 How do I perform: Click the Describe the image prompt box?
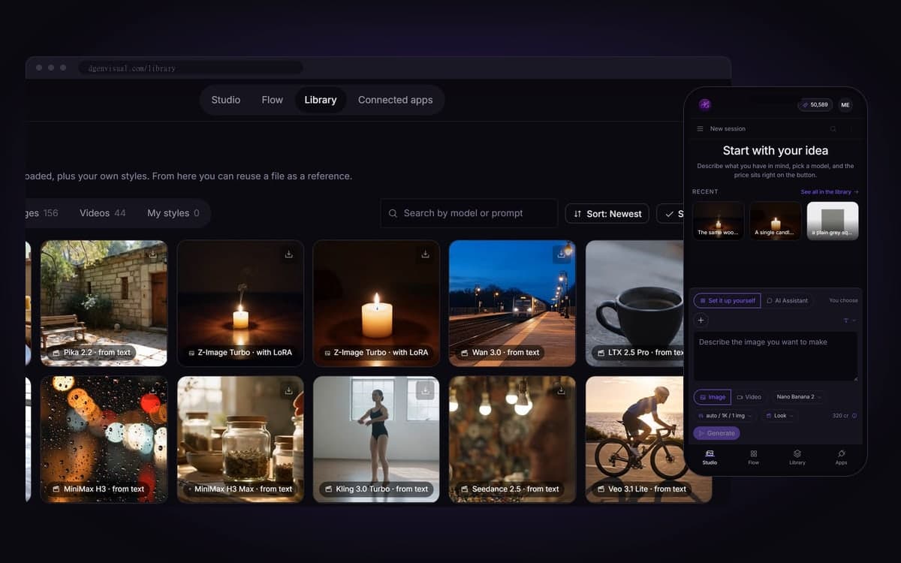pyautogui.click(x=776, y=357)
